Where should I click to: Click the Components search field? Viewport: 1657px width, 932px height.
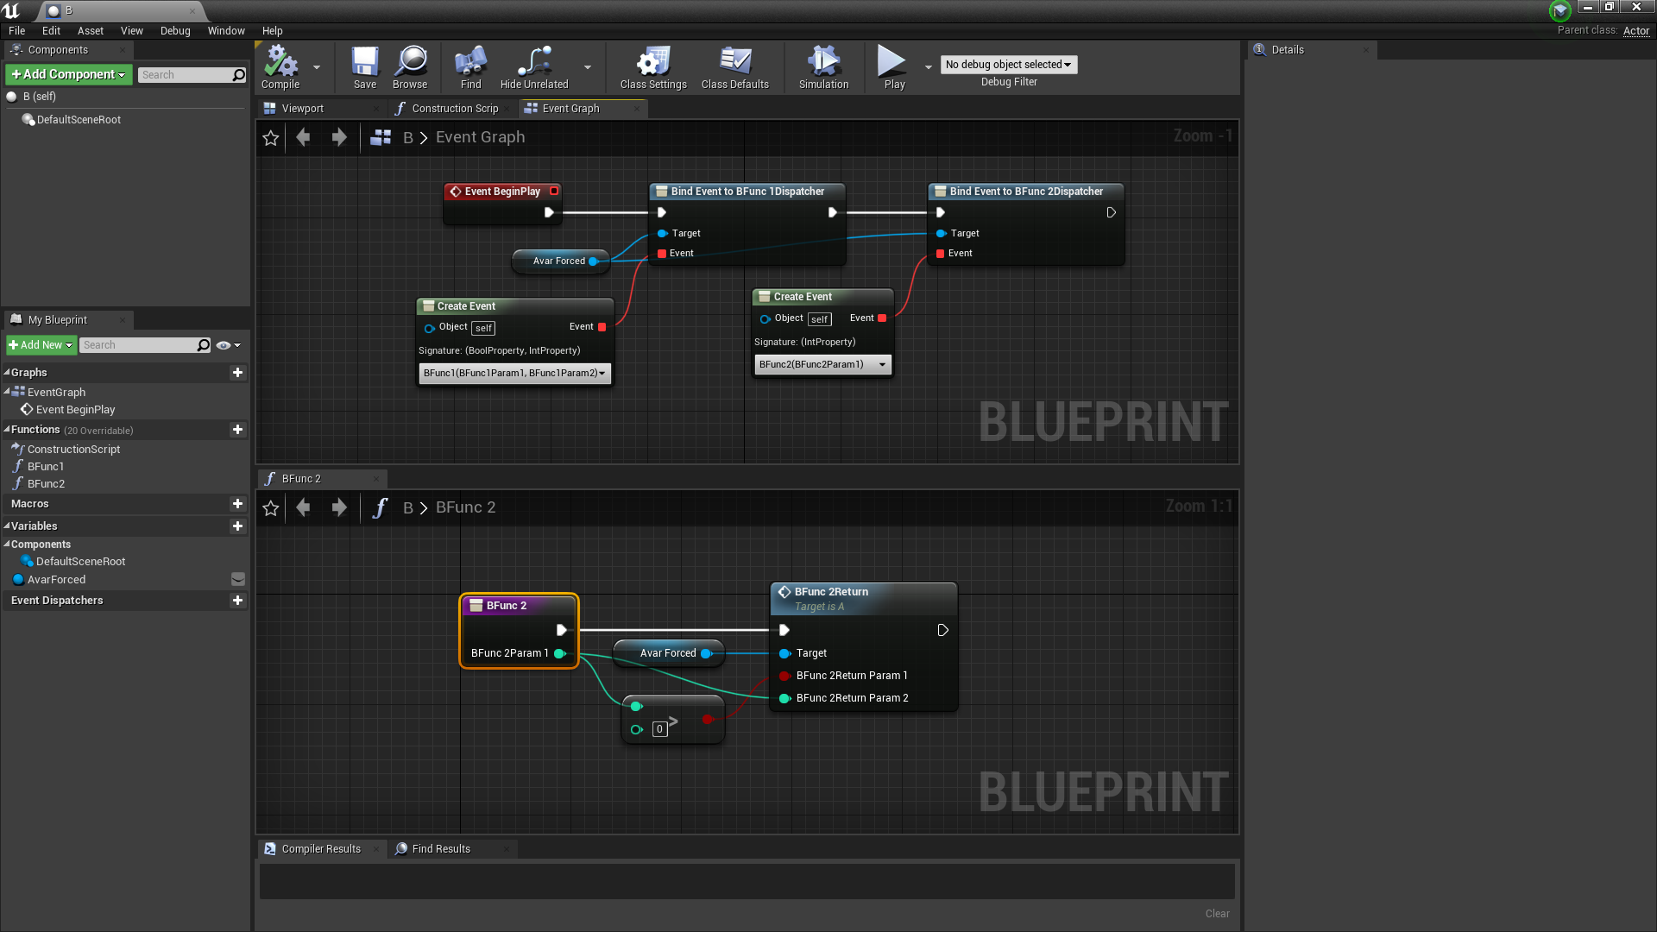click(186, 75)
